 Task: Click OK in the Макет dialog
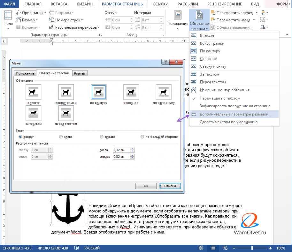click(146, 186)
